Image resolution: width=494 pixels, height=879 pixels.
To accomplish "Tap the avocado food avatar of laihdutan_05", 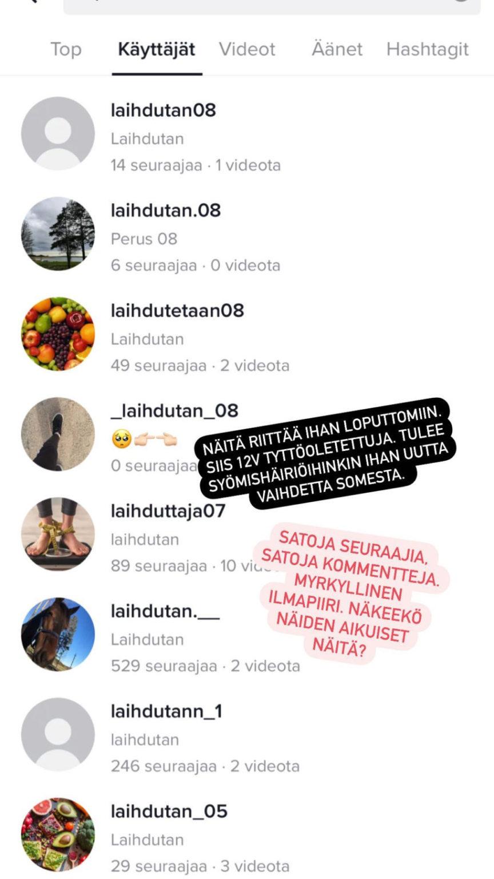I will coord(58,834).
